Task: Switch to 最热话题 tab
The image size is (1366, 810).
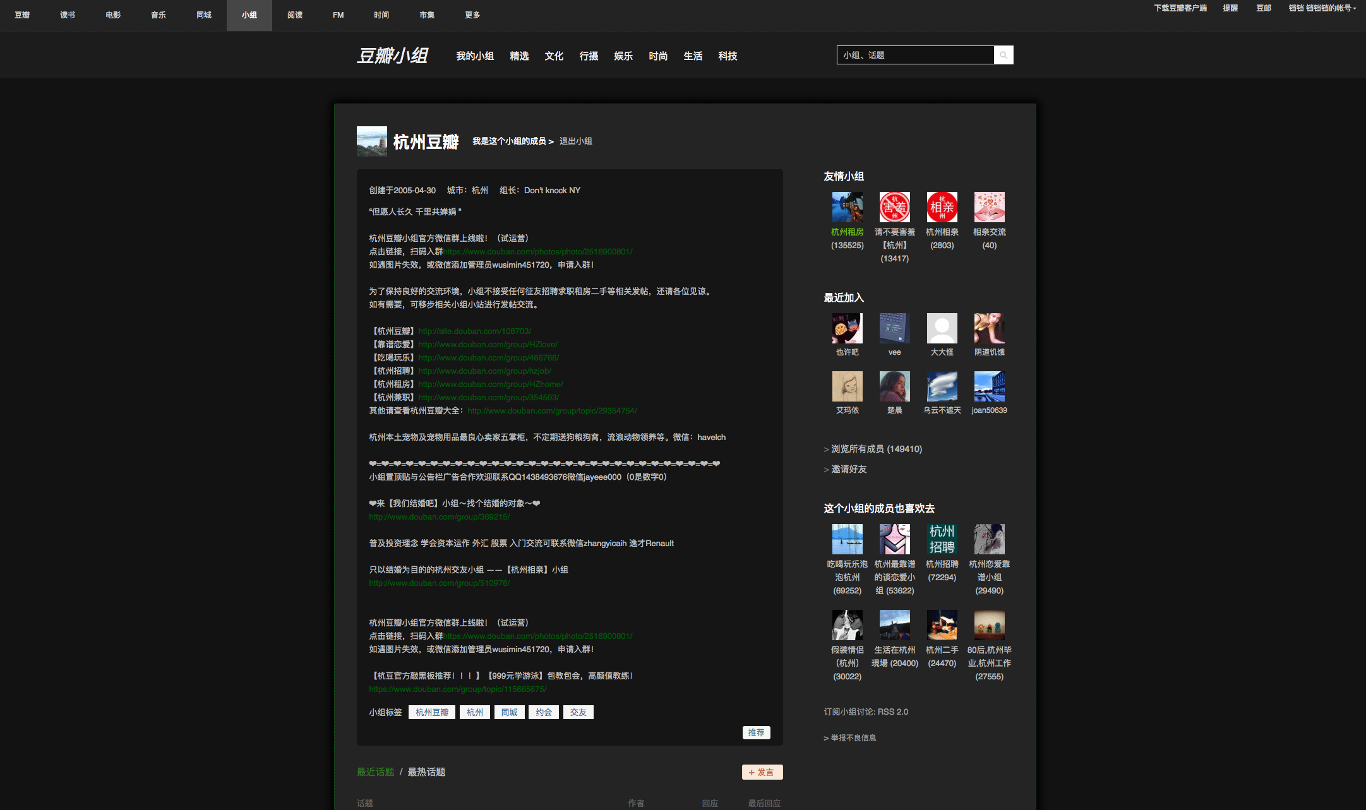Action: click(x=426, y=772)
